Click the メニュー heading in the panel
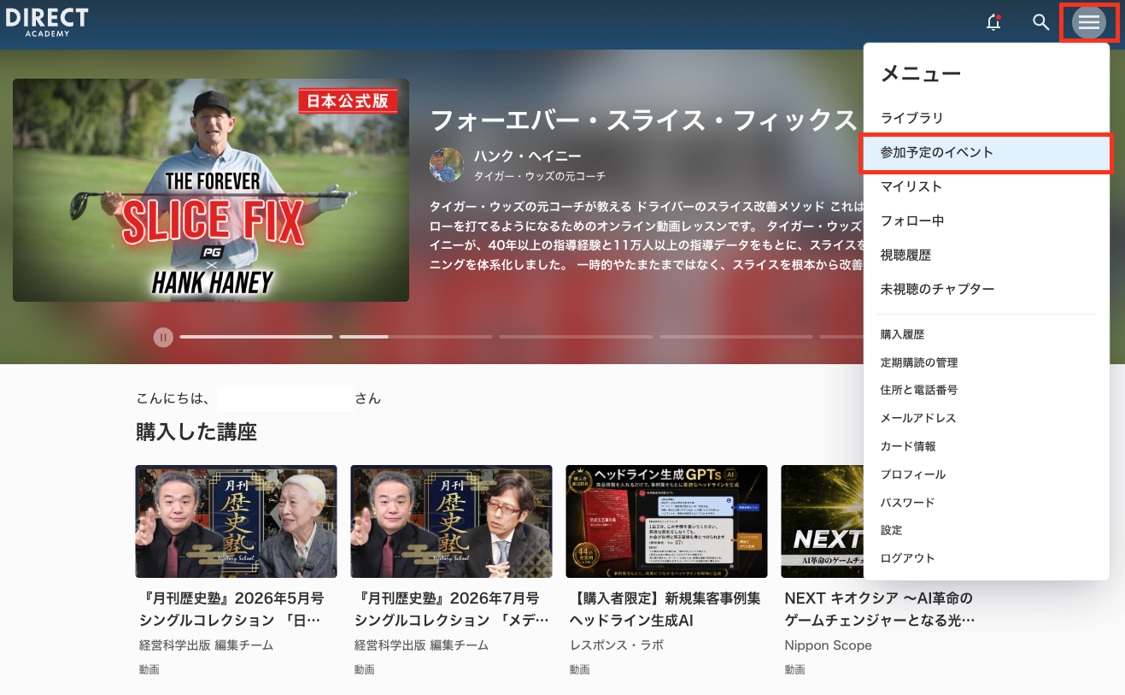This screenshot has width=1125, height=695. click(921, 74)
